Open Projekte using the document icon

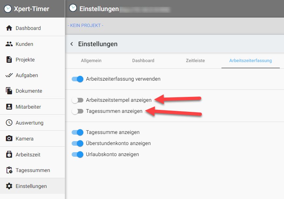(9, 60)
